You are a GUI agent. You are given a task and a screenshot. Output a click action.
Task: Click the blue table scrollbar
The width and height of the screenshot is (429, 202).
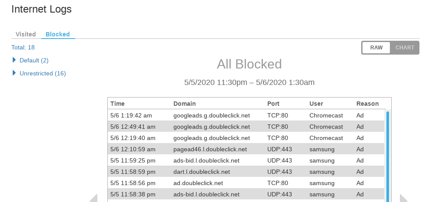[x=387, y=156]
